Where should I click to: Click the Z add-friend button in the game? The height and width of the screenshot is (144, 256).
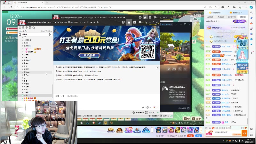pyautogui.click(x=196, y=119)
